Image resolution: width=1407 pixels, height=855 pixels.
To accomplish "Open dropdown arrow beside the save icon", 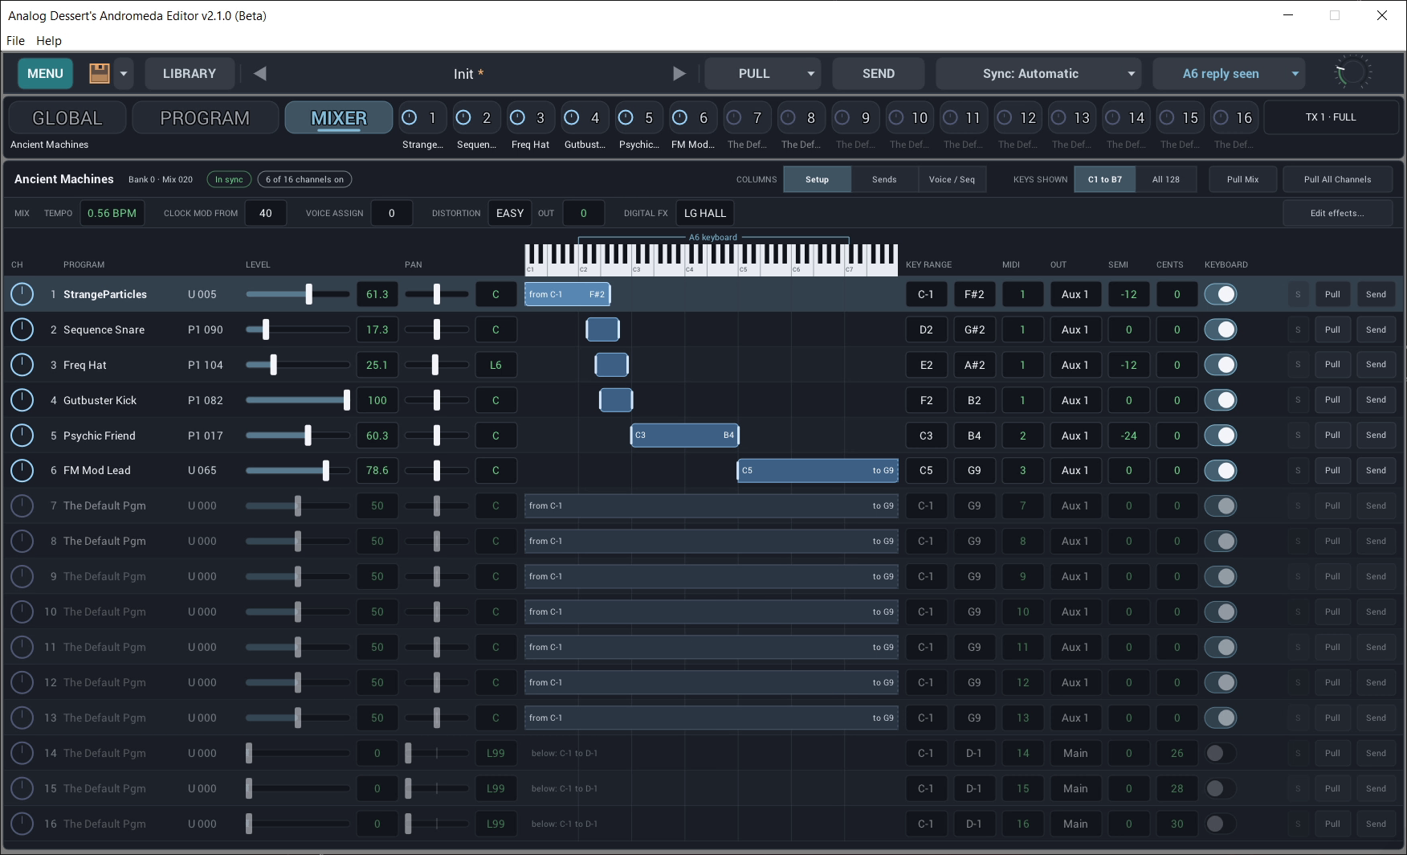I will [124, 73].
